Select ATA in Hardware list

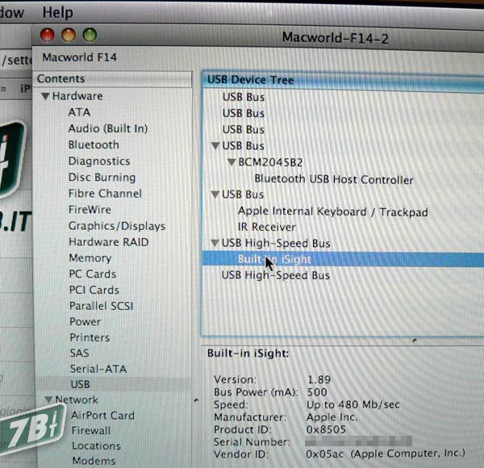79,112
